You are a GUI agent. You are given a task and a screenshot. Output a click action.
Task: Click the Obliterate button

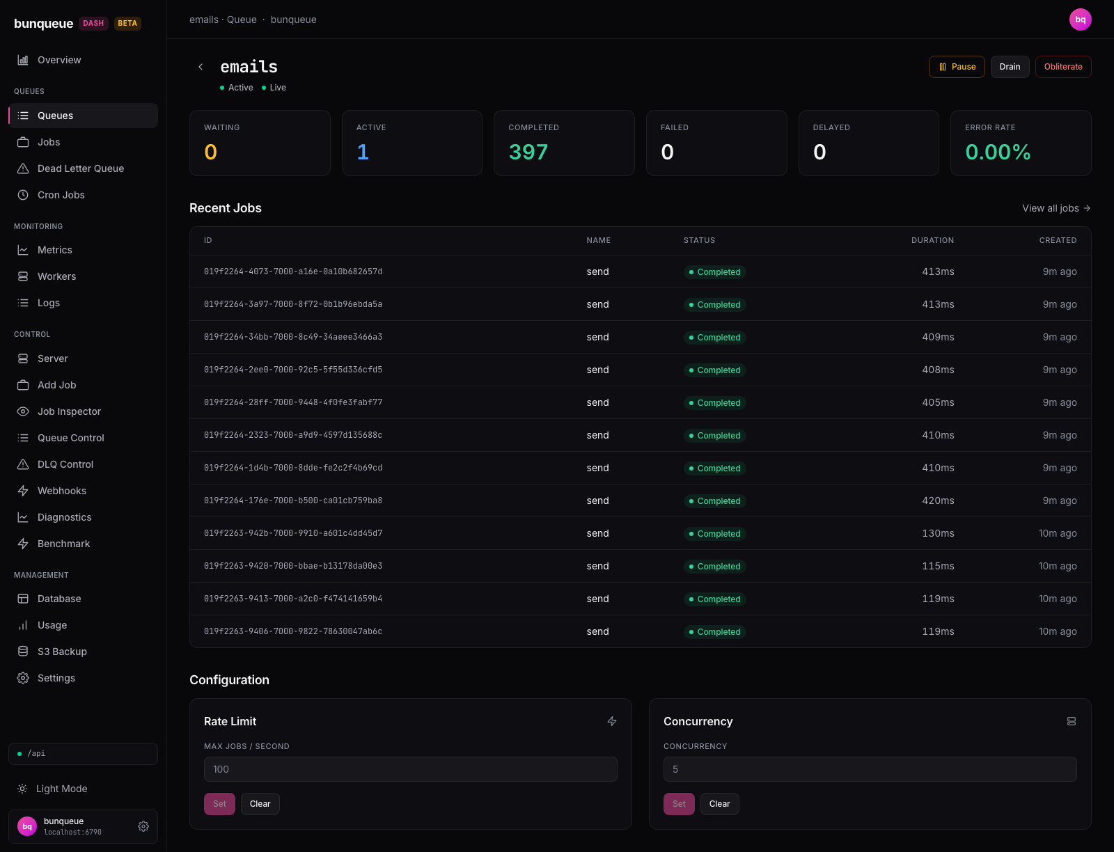(1063, 67)
